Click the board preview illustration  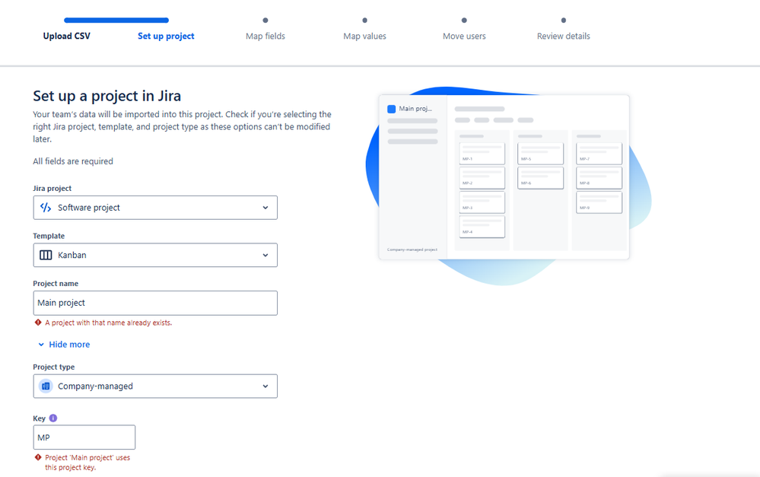(x=504, y=177)
